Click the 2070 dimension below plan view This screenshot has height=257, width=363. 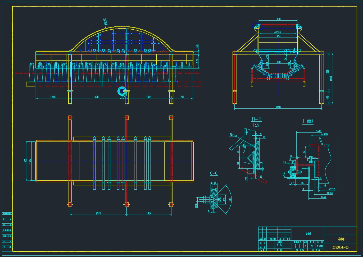pos(98,213)
